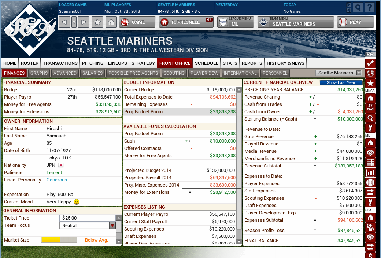Open help via the question mark icon
Image resolution: width=381 pixels, height=258 pixels.
pos(369,7)
